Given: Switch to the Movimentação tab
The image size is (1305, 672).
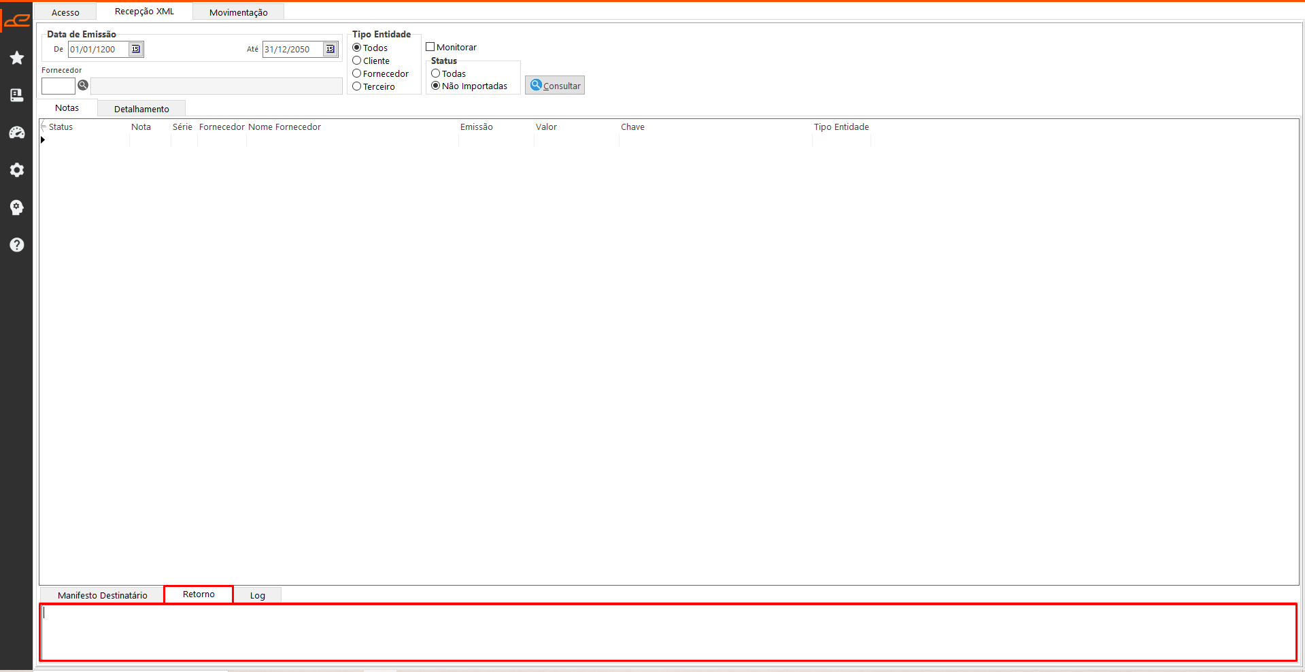Looking at the screenshot, I should tap(238, 12).
